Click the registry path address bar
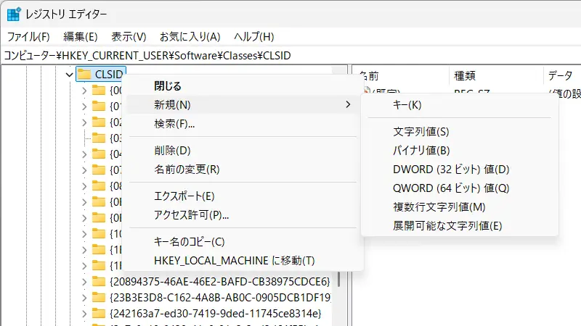This screenshot has height=326, width=581. coord(290,55)
